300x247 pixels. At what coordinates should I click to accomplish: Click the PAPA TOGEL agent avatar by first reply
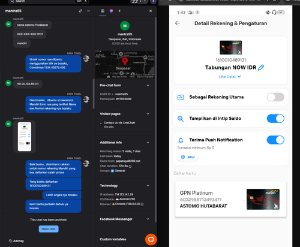(86, 59)
